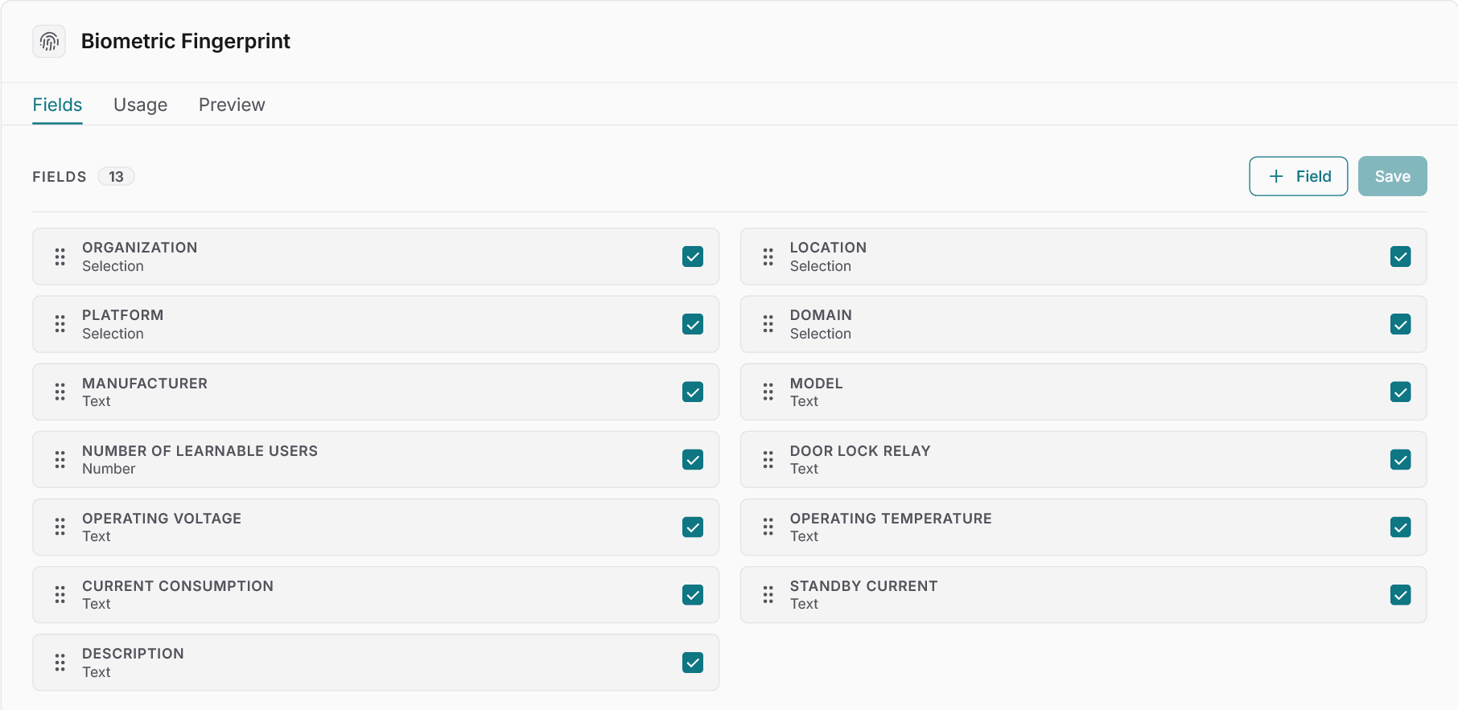
Task: Toggle the DESCRIPTION field checkbox
Action: 693,663
